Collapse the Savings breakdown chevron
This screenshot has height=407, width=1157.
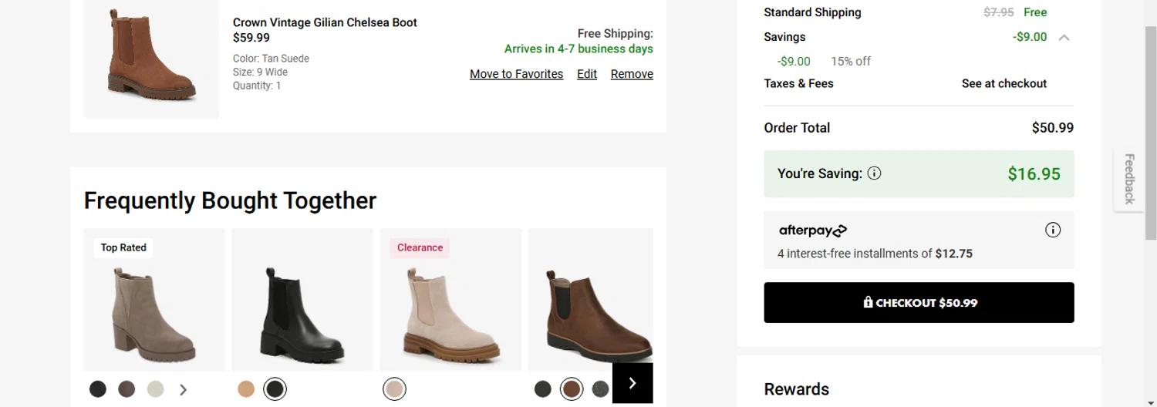(1064, 37)
